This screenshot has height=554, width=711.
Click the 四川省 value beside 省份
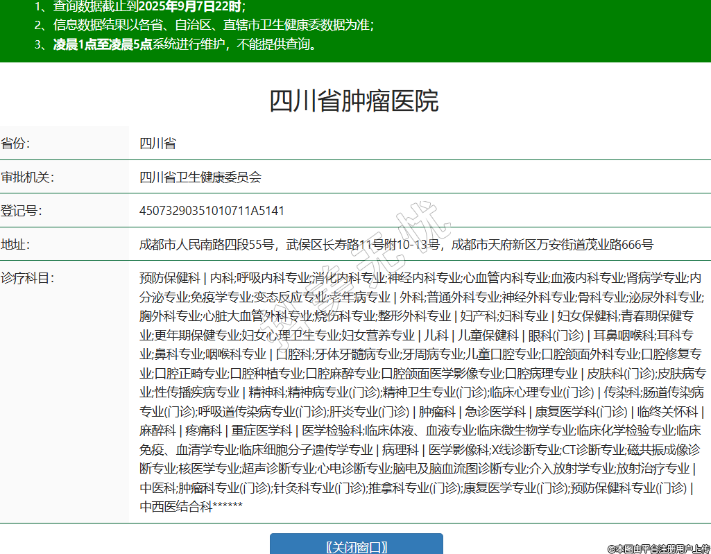pos(157,144)
